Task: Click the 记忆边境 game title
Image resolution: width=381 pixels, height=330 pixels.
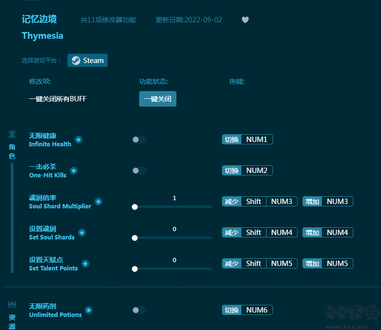Action: pos(39,19)
